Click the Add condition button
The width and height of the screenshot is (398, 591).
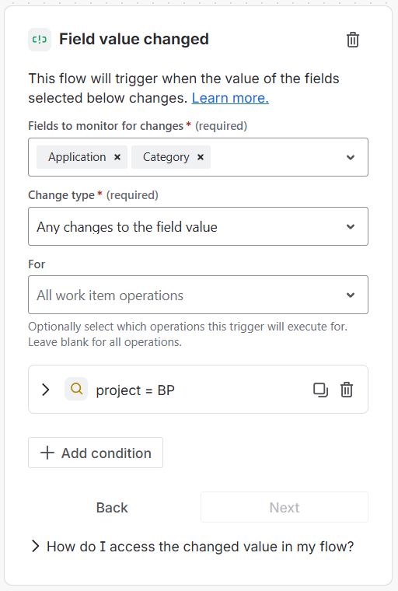96,453
